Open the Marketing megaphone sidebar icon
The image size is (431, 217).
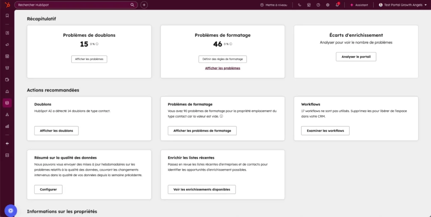7,45
